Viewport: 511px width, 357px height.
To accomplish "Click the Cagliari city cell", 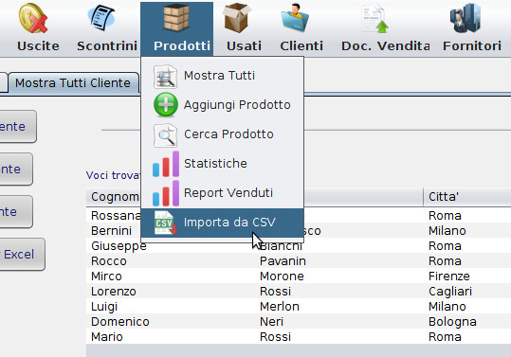I will [x=450, y=292].
